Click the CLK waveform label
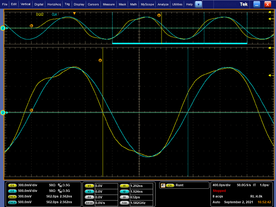276x207 pixels. tap(55, 14)
